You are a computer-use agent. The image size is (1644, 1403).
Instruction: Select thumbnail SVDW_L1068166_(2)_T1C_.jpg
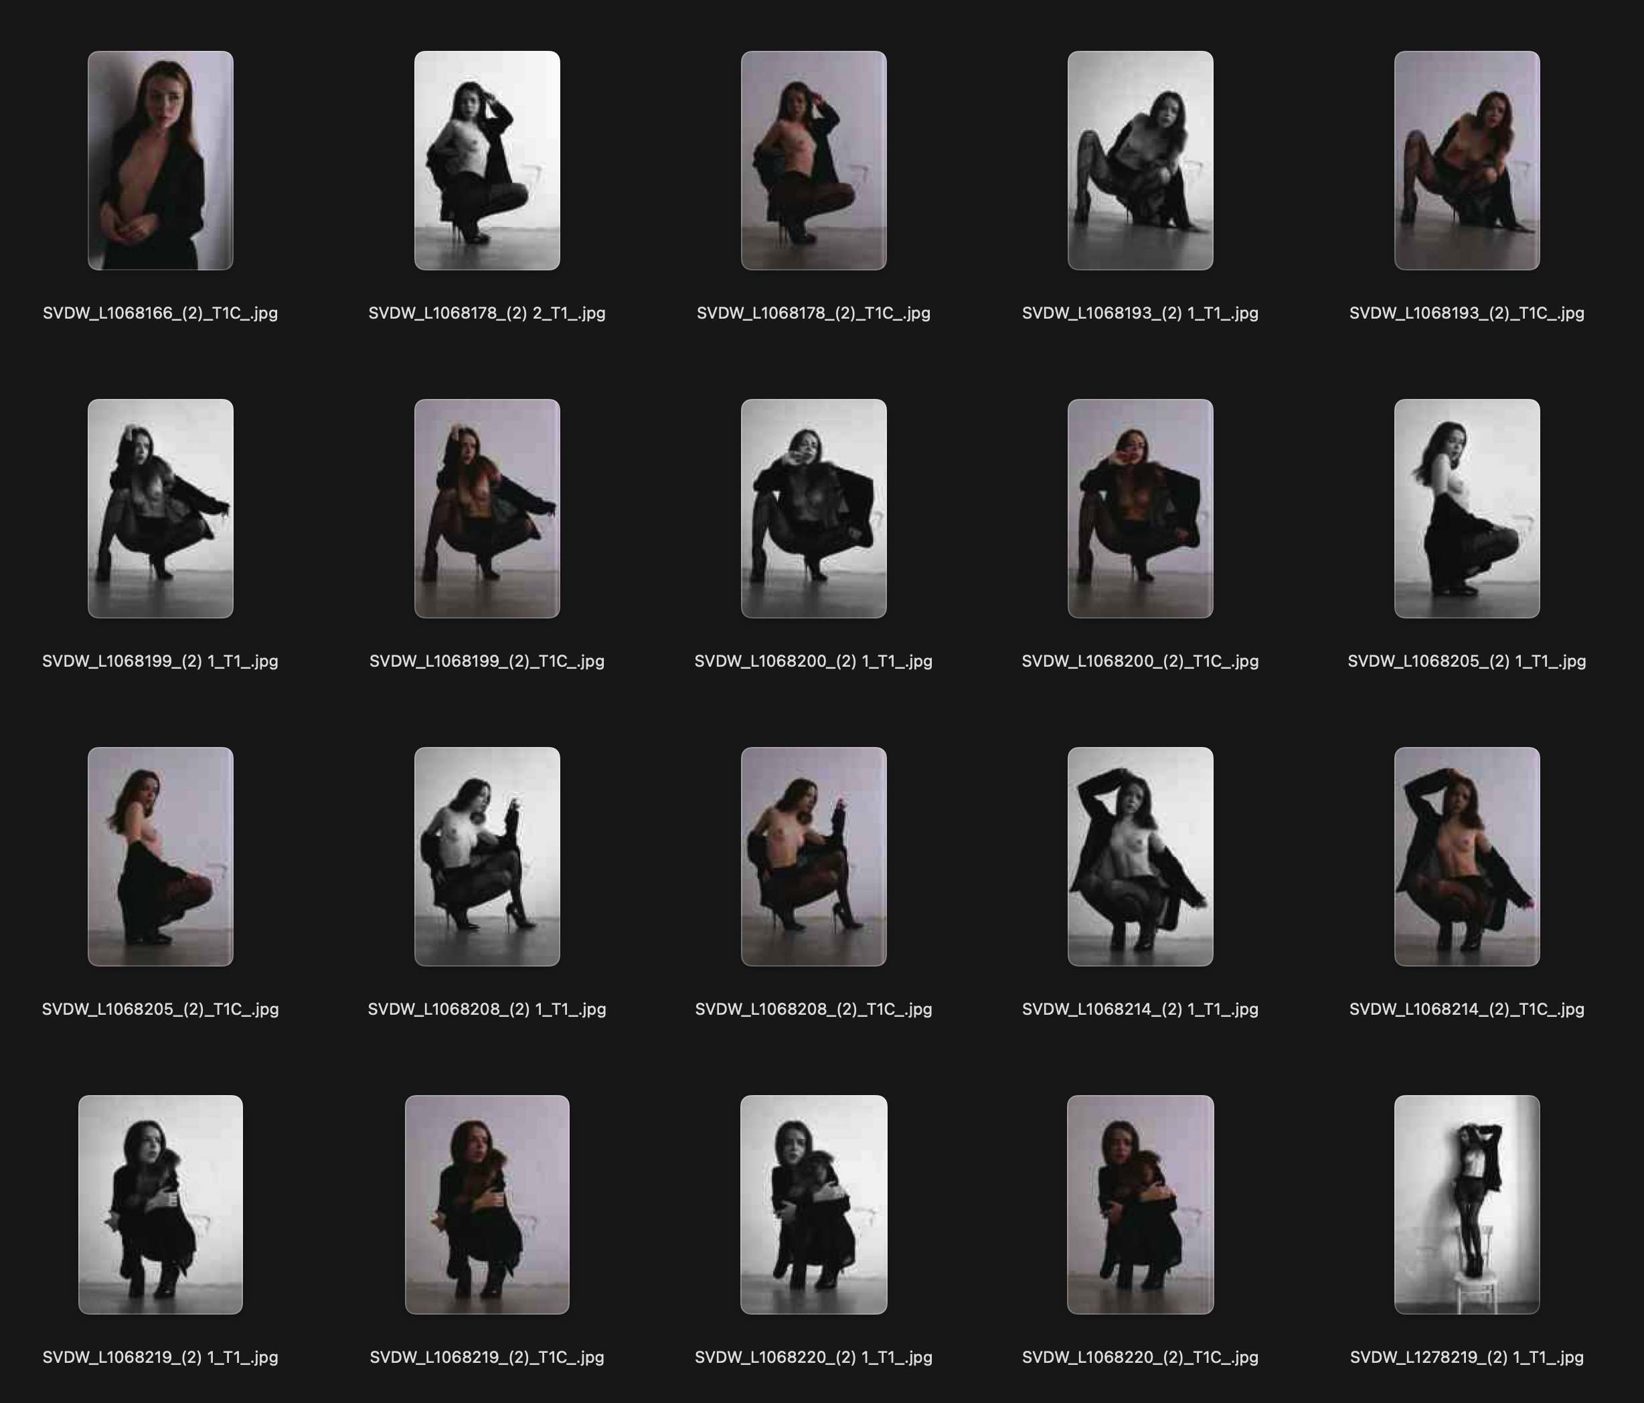tap(161, 159)
